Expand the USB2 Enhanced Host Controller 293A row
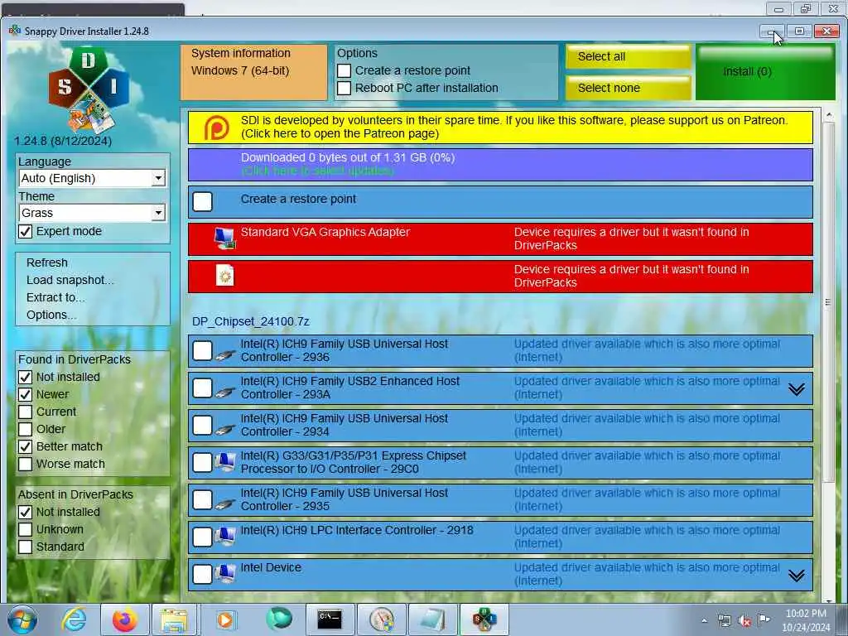Image resolution: width=848 pixels, height=636 pixels. point(796,389)
